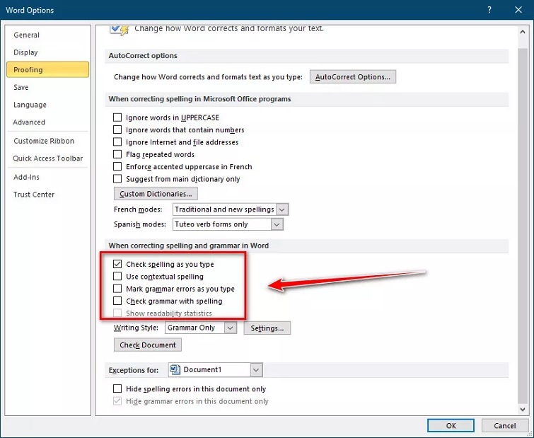The image size is (534, 438).
Task: Enable Ignore words in UPPERCASE
Action: (x=118, y=117)
